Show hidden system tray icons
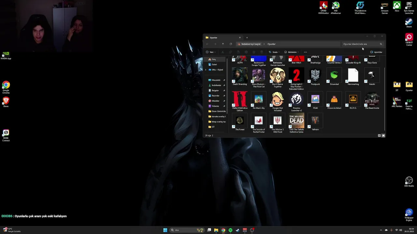This screenshot has width=417, height=234. (x=381, y=230)
